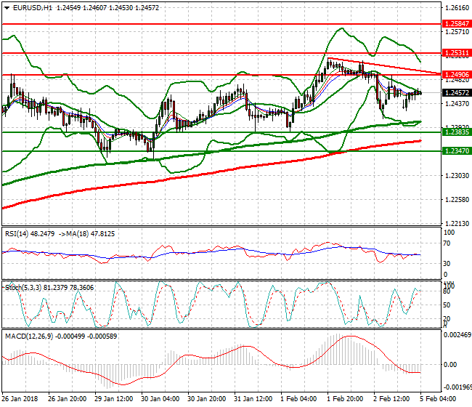This screenshot has width=472, height=407.
Task: Select the 30 Jan 20:00 time label
Action: pos(206,399)
